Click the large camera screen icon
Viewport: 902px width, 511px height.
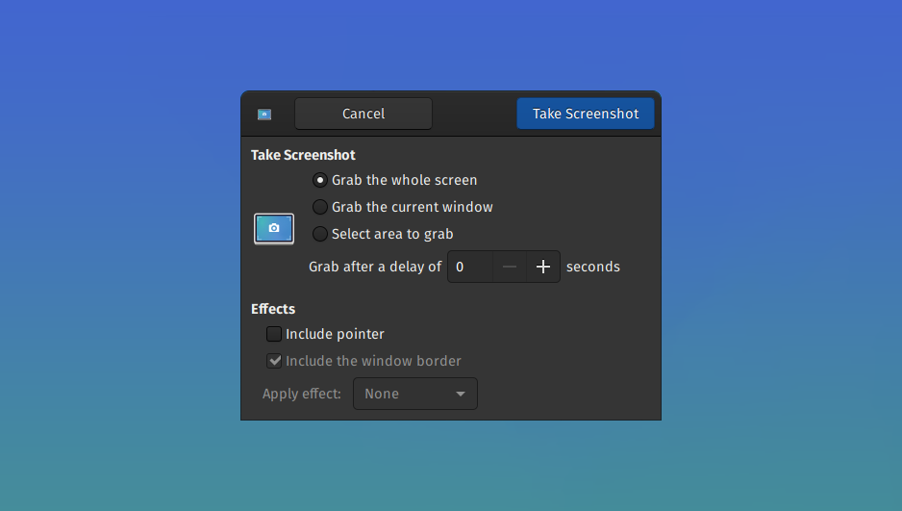click(x=274, y=228)
